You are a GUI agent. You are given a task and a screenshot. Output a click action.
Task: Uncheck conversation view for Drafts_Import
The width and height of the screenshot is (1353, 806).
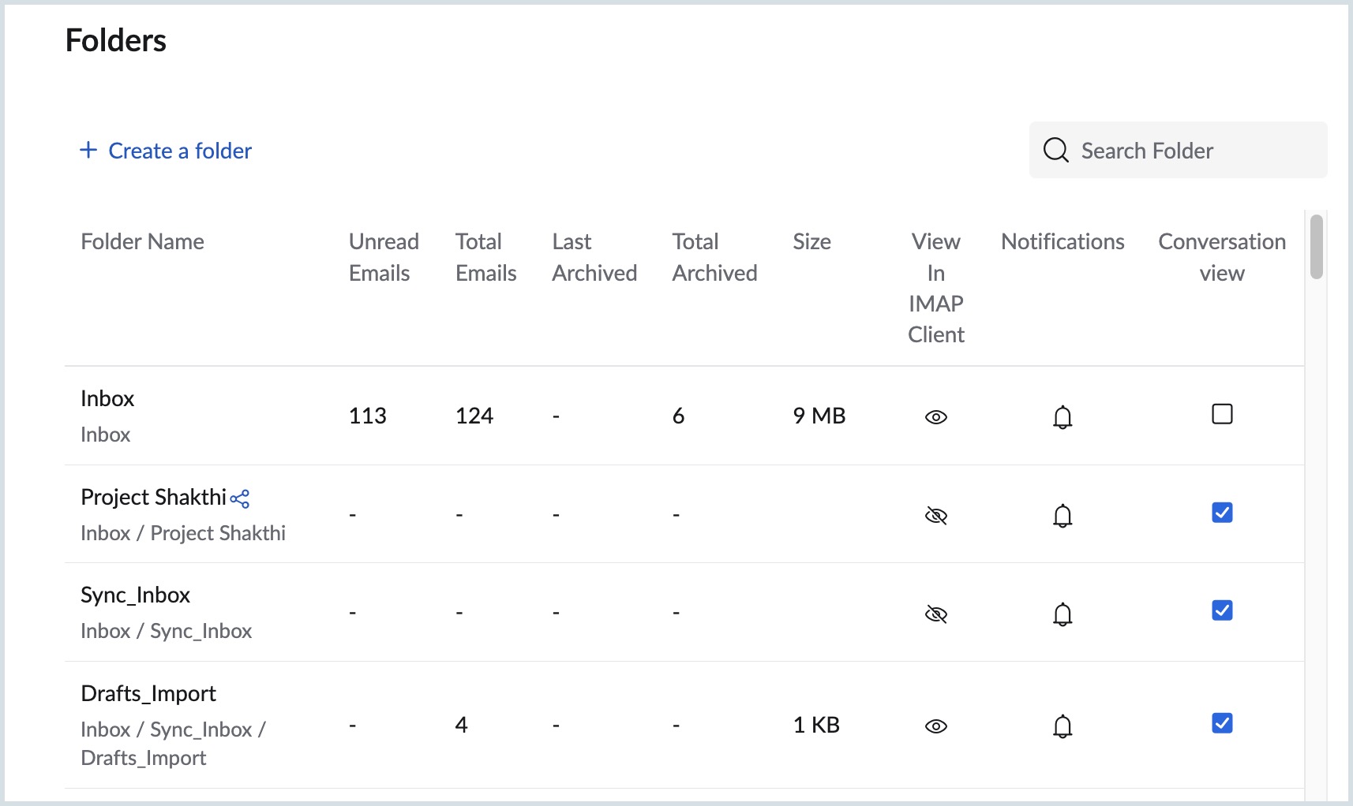click(x=1222, y=723)
